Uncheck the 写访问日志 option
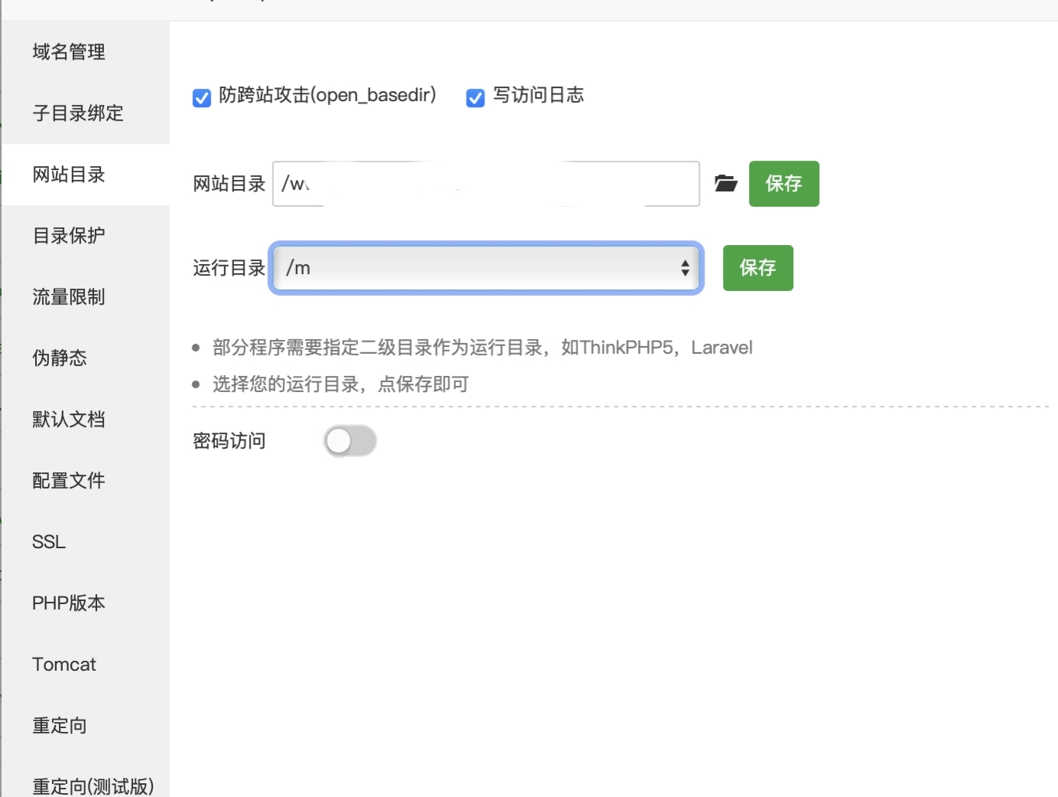The image size is (1058, 797). pyautogui.click(x=476, y=97)
